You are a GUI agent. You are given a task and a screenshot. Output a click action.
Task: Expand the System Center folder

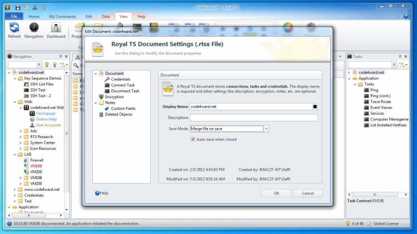tap(21, 143)
